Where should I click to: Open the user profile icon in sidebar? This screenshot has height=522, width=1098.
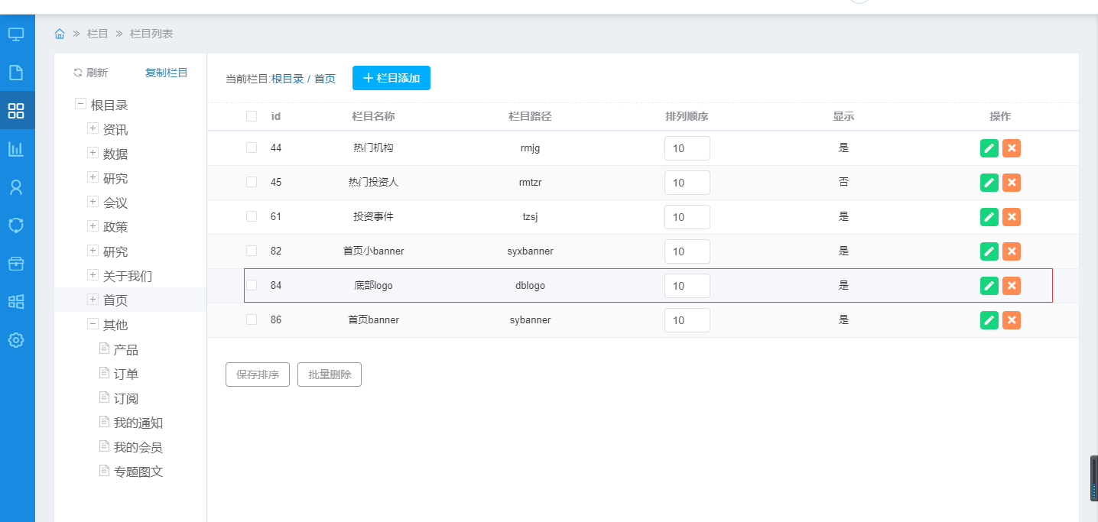coord(16,187)
